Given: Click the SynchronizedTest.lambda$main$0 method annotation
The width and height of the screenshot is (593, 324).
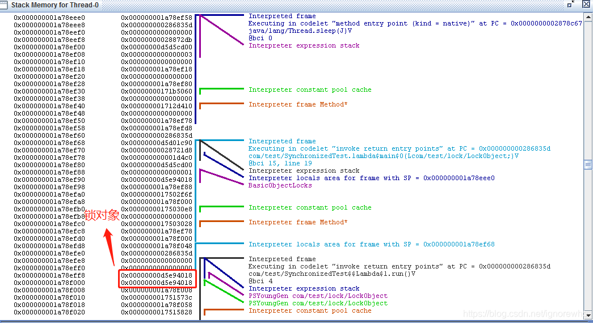Looking at the screenshot, I should click(384, 156).
